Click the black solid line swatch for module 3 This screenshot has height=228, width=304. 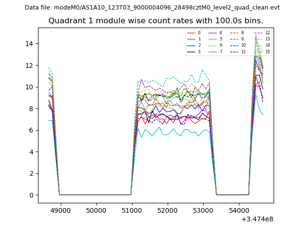click(x=191, y=51)
